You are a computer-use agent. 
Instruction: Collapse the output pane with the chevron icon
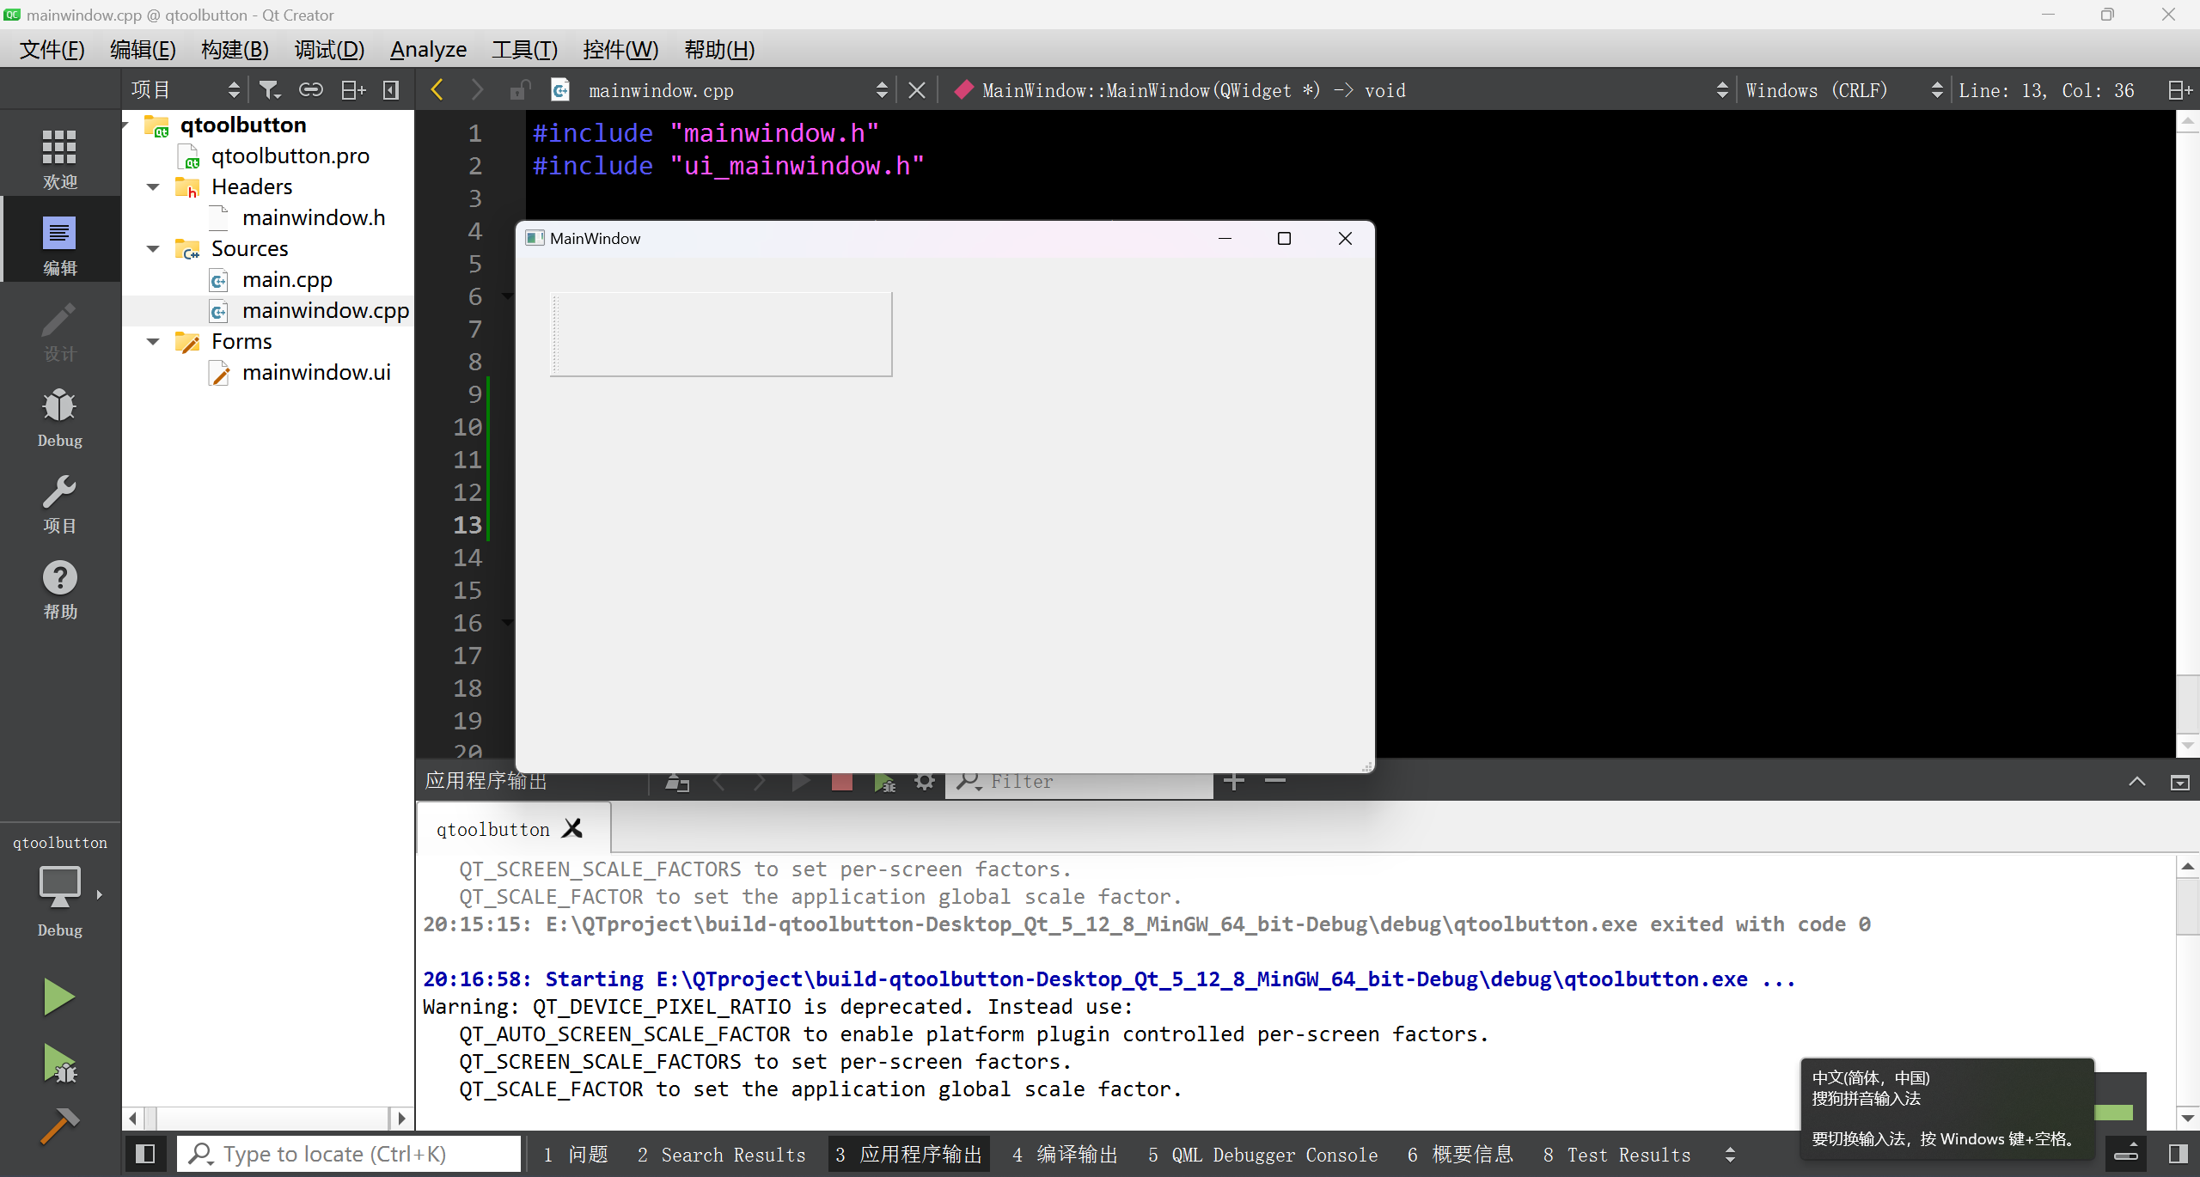click(x=2136, y=782)
